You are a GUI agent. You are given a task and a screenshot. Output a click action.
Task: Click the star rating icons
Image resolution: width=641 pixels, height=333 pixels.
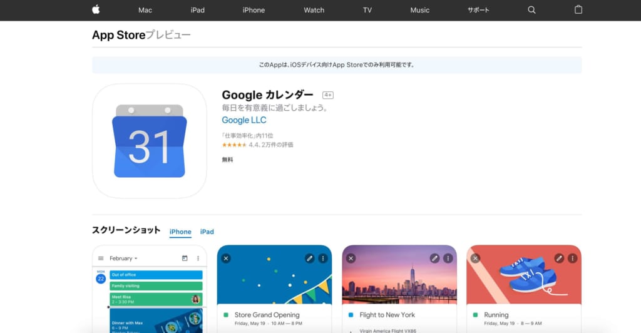click(234, 145)
